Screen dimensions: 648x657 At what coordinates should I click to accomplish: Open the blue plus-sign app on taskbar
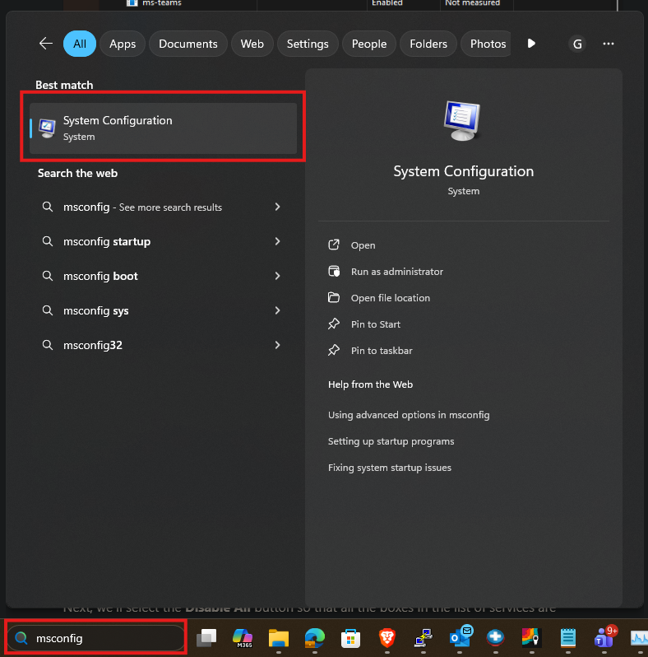495,637
